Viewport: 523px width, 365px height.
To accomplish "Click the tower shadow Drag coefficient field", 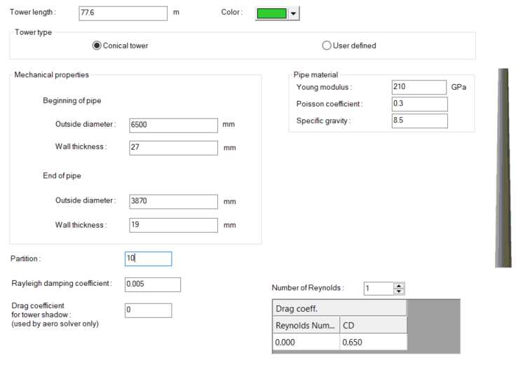I will coord(148,310).
